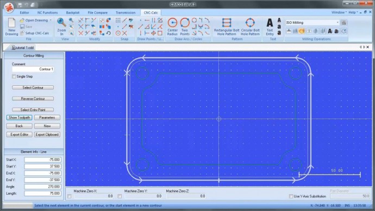This screenshot has width=375, height=211.
Task: Open the NC Functions tab
Action: [x=47, y=13]
